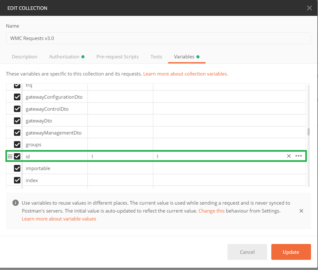Click the collection Name input field

click(158, 38)
